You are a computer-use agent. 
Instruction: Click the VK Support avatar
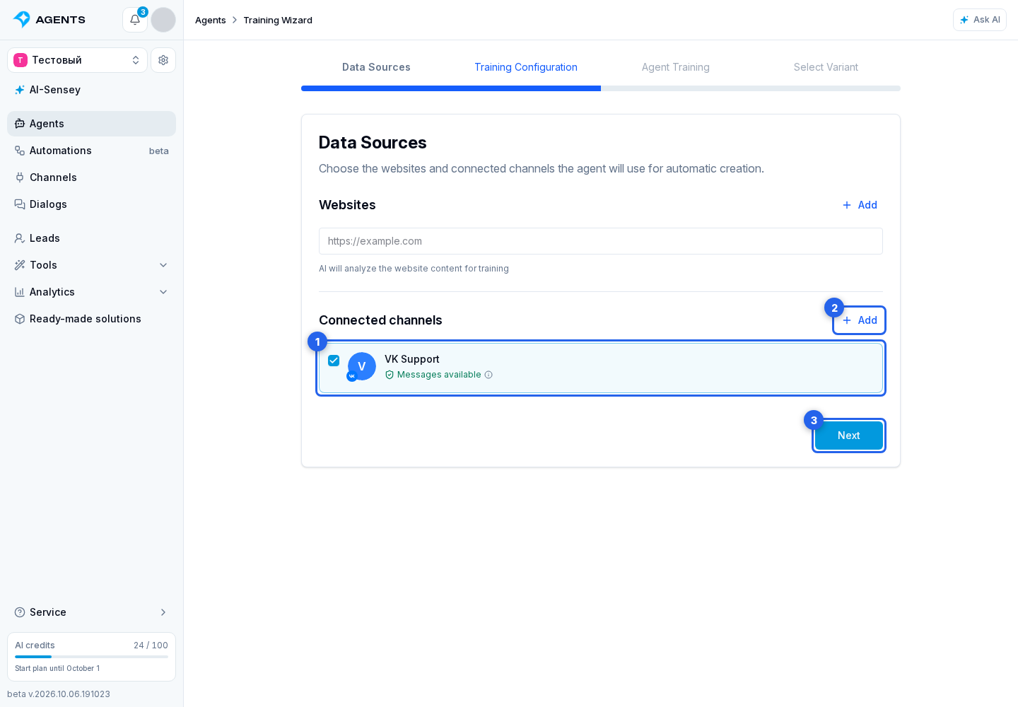pos(362,366)
